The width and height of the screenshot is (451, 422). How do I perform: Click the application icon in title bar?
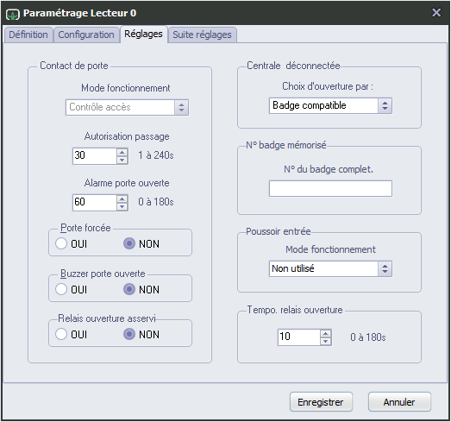(13, 14)
